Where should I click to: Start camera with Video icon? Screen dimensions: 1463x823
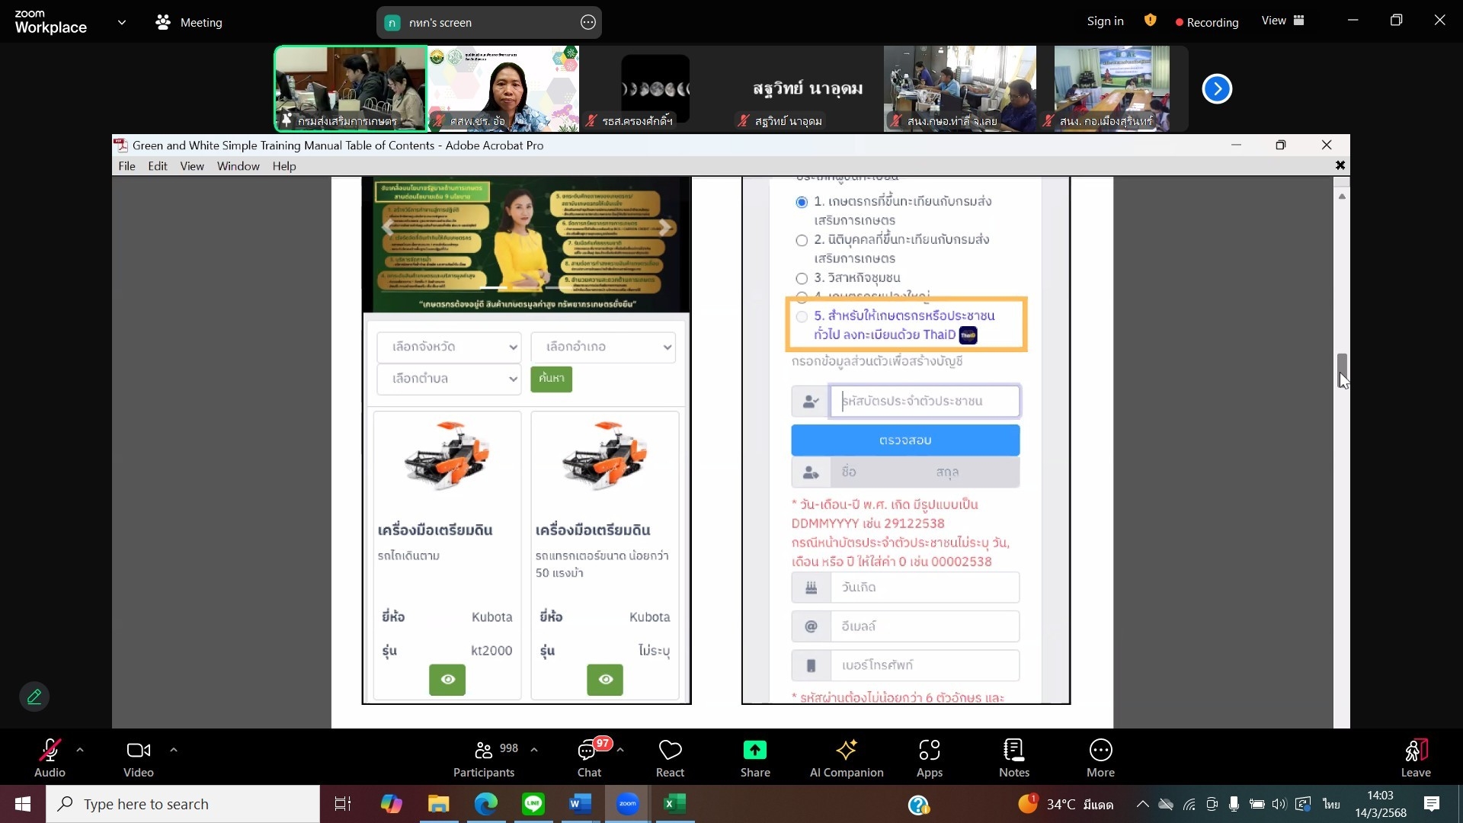tap(138, 751)
